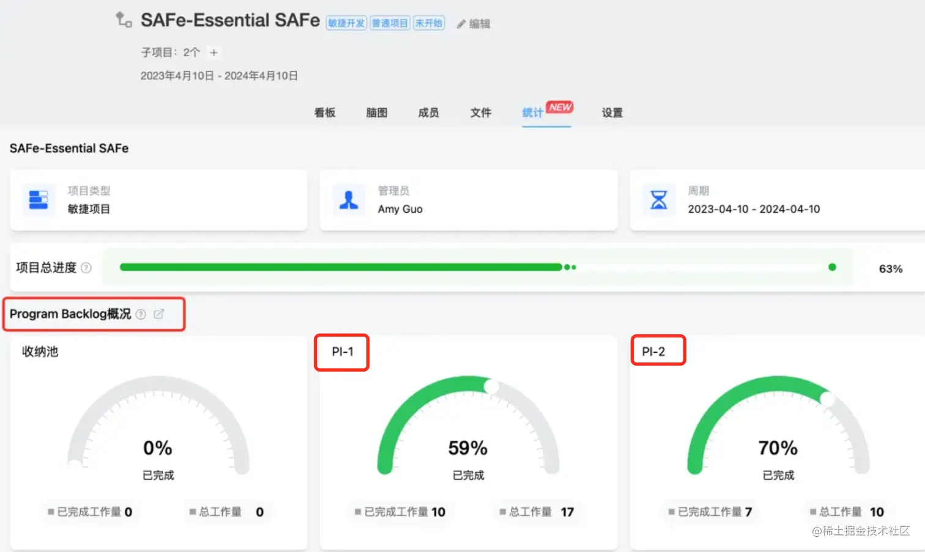Click the 63% overall progress value
The image size is (925, 552).
pos(891,269)
